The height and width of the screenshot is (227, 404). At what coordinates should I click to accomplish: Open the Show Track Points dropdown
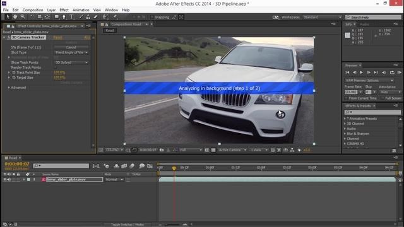71,62
